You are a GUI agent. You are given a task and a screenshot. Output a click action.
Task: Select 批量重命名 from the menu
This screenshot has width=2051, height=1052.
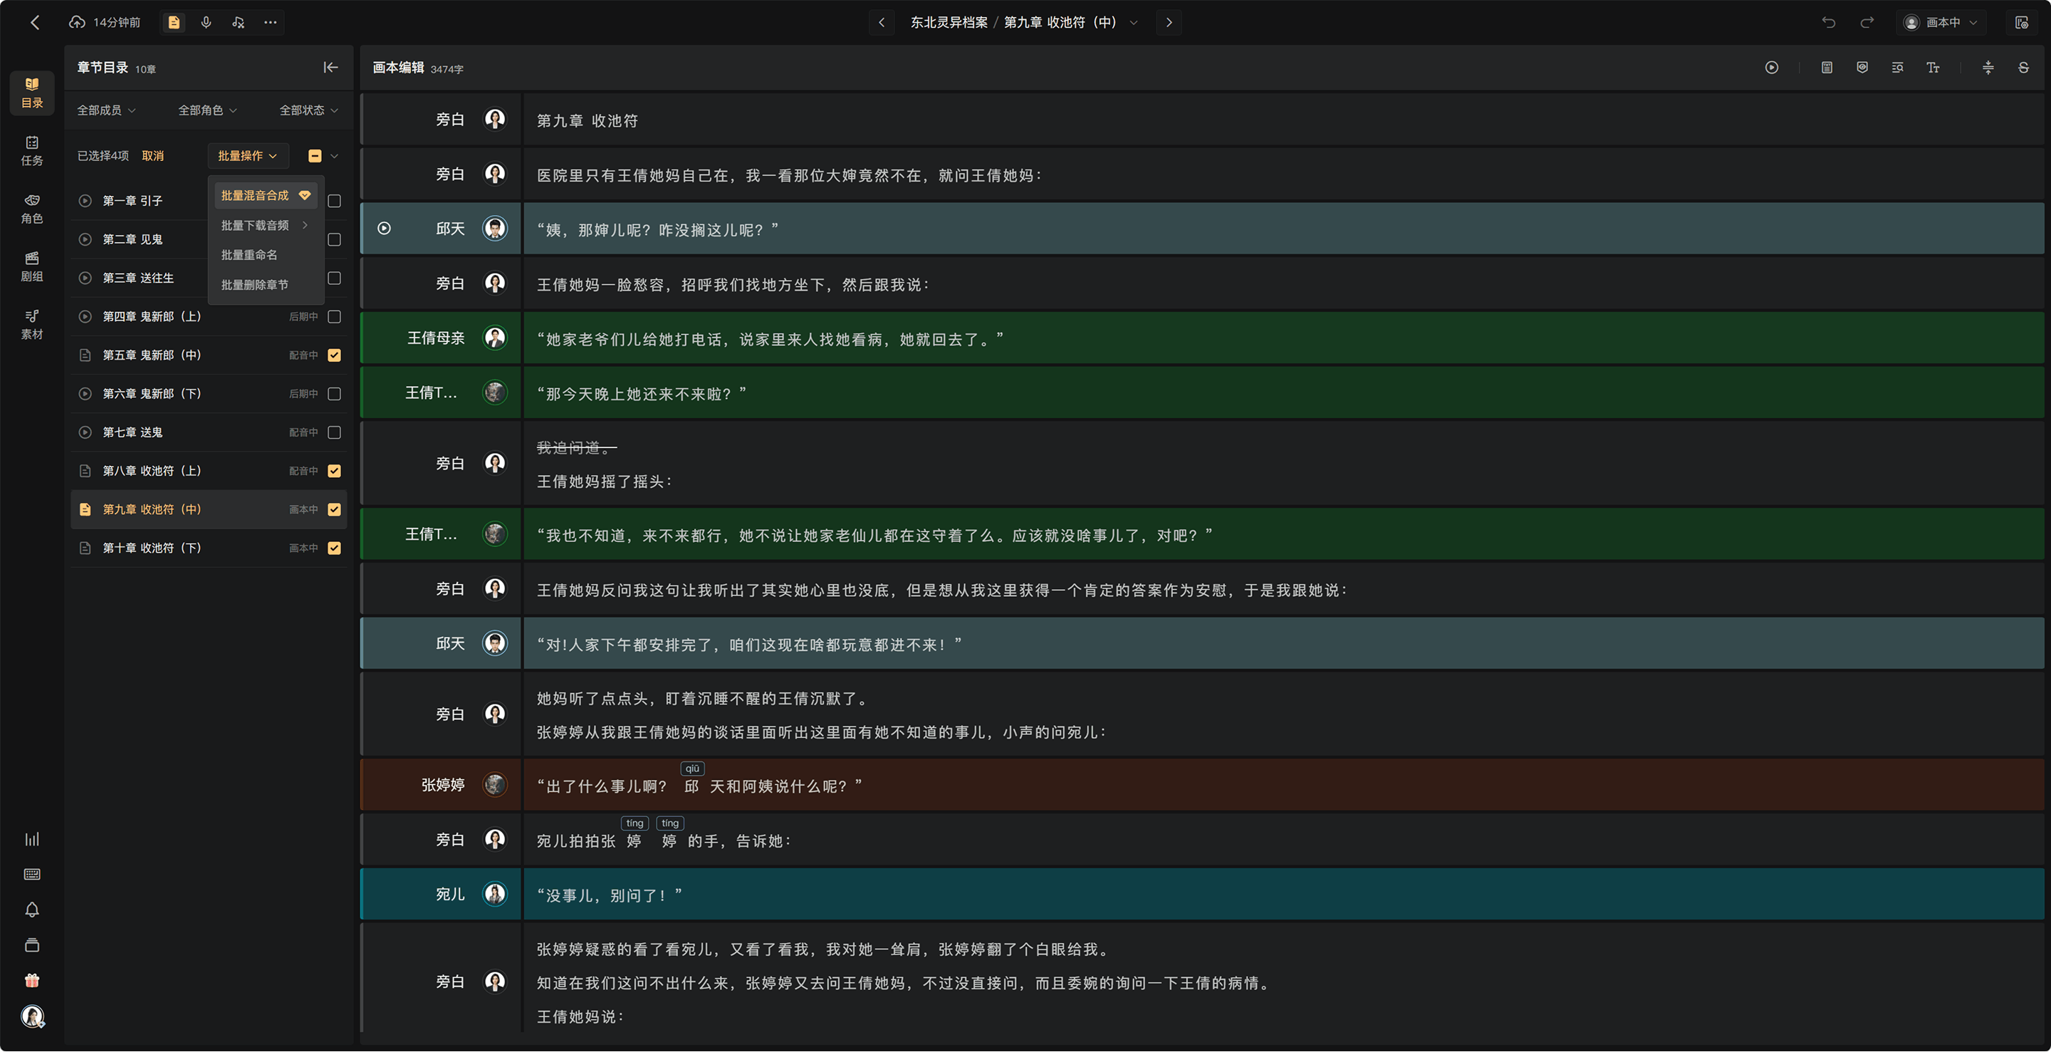point(265,255)
